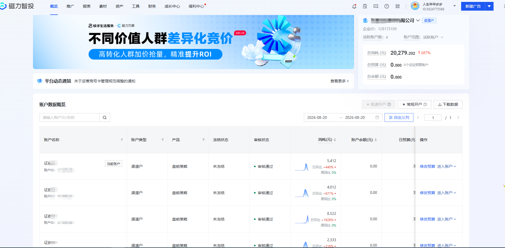Filter by 账户类型 column funnel
Image resolution: width=505 pixels, height=248 pixels.
pos(163,140)
